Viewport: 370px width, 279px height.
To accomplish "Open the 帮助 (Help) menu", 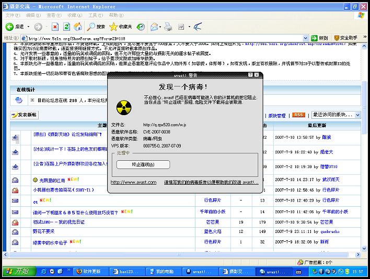I will click(x=116, y=15).
